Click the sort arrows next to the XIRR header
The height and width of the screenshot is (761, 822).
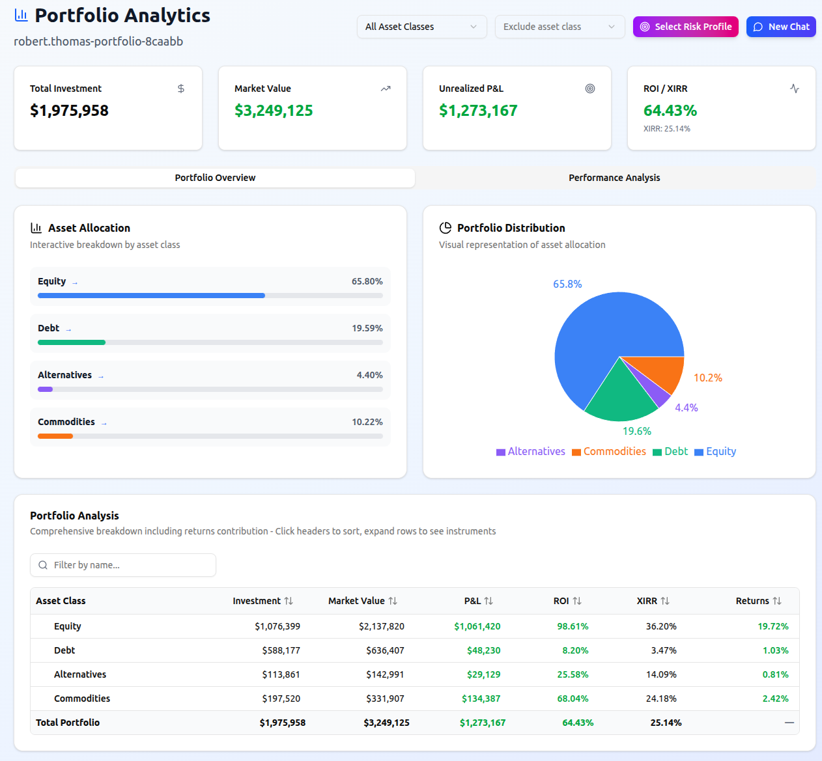click(665, 601)
